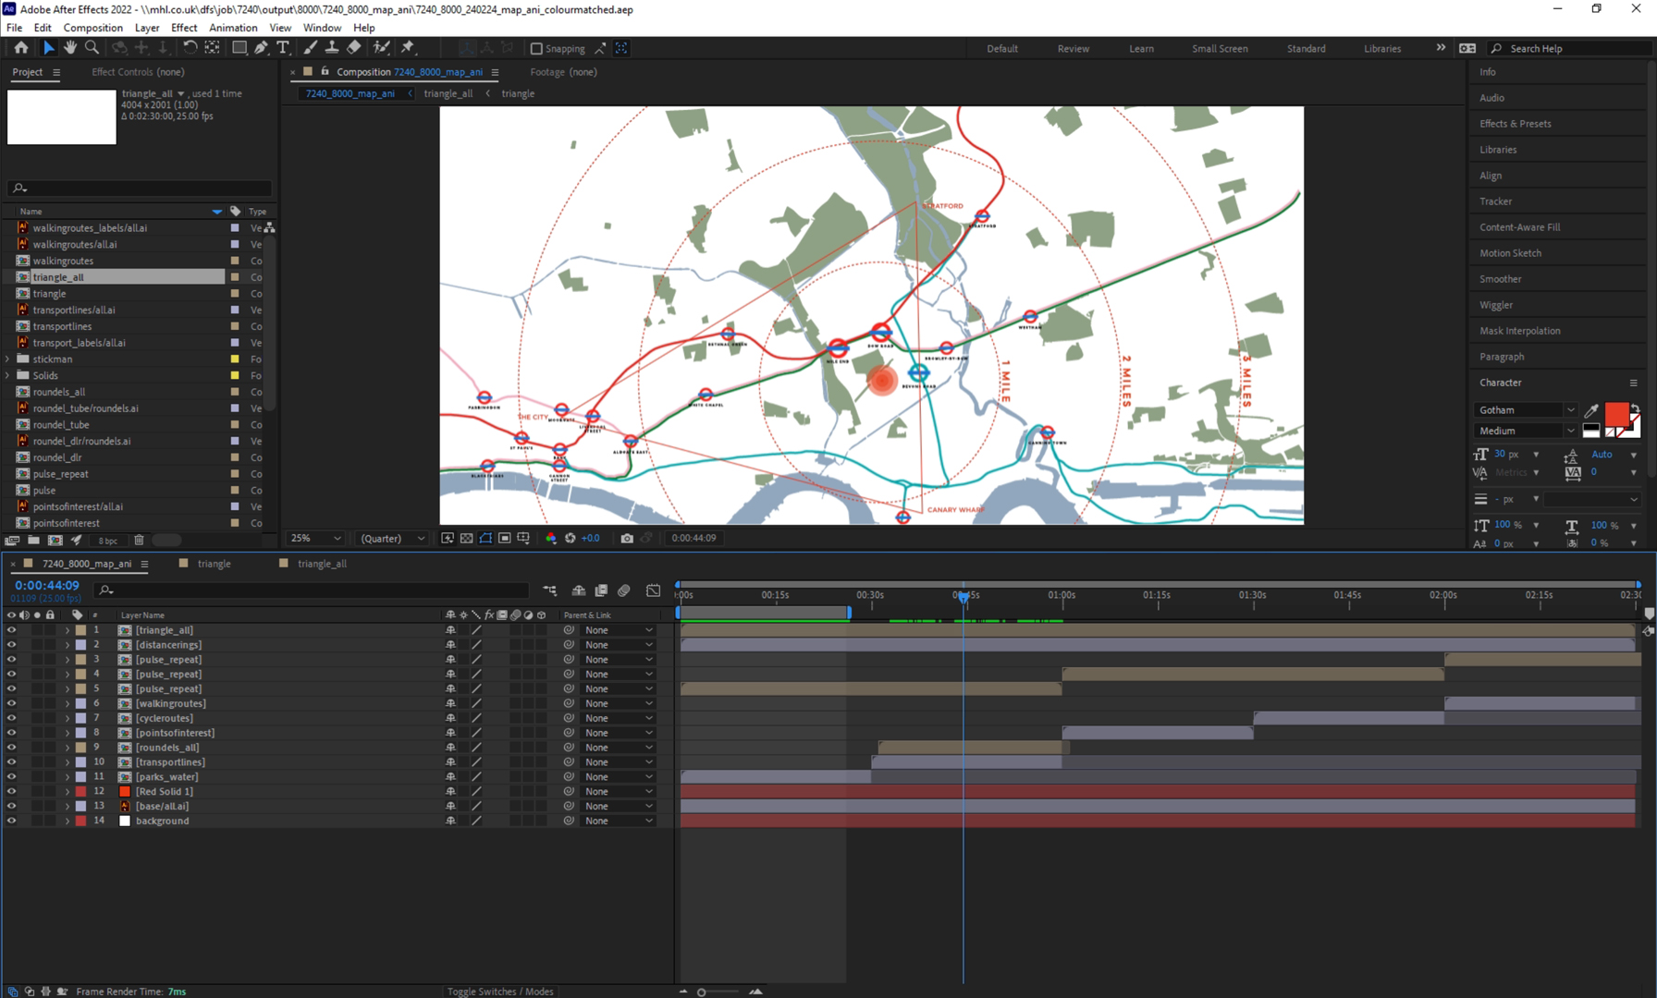
Task: Select the Pen tool
Action: [261, 47]
